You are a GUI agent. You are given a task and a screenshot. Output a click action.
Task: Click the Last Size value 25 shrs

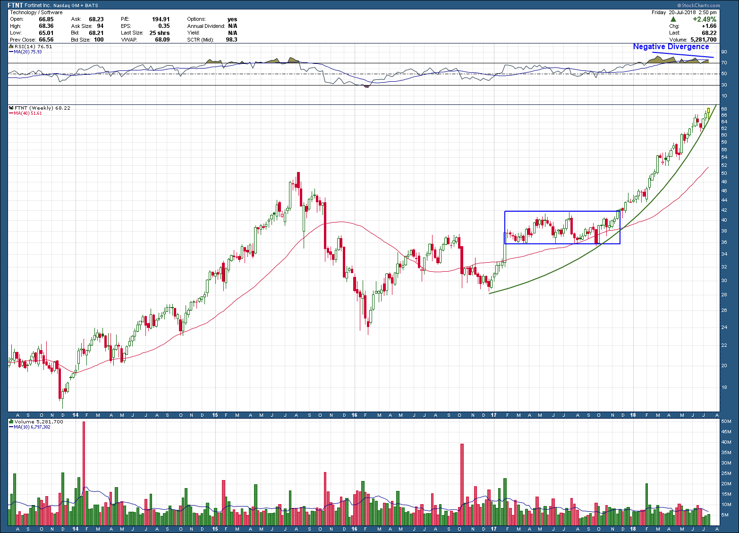pos(160,33)
